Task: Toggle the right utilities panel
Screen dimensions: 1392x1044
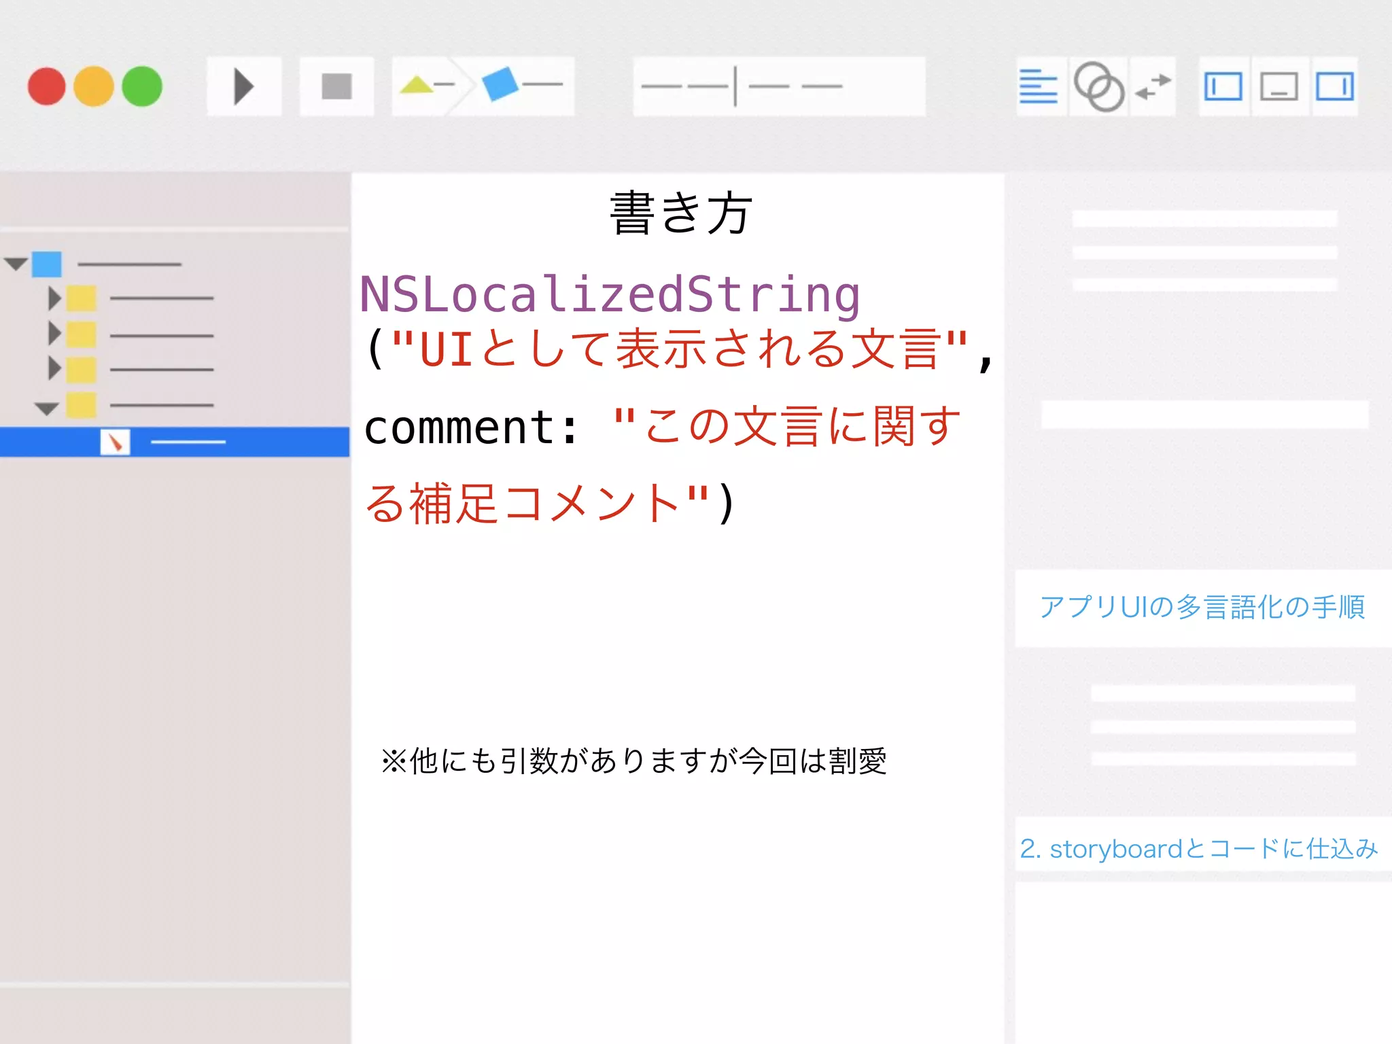Action: point(1335,87)
